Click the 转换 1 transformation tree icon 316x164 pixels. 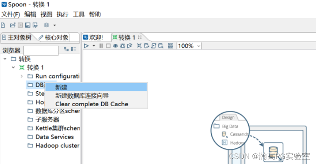coord(22,67)
